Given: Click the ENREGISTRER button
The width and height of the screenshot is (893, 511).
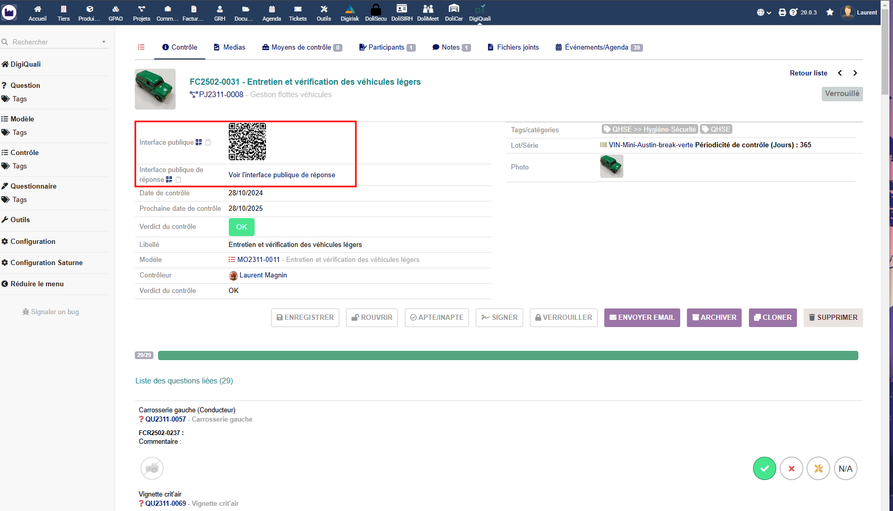Looking at the screenshot, I should 305,318.
